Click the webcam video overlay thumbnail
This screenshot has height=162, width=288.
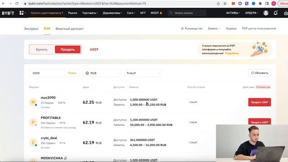click(x=252, y=143)
